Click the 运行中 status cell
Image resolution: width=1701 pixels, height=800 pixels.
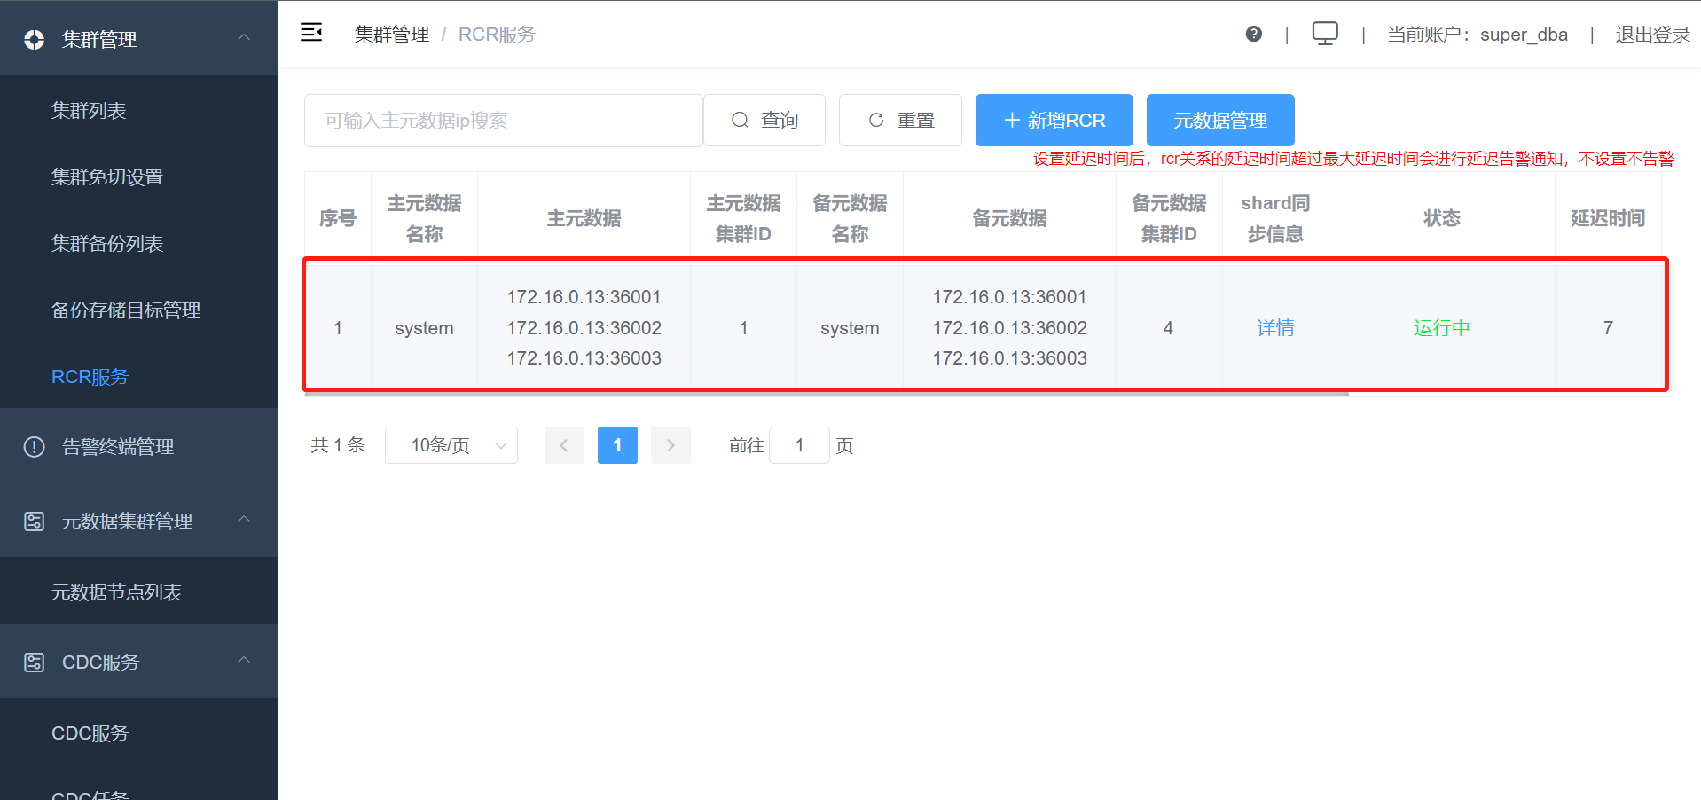point(1441,327)
